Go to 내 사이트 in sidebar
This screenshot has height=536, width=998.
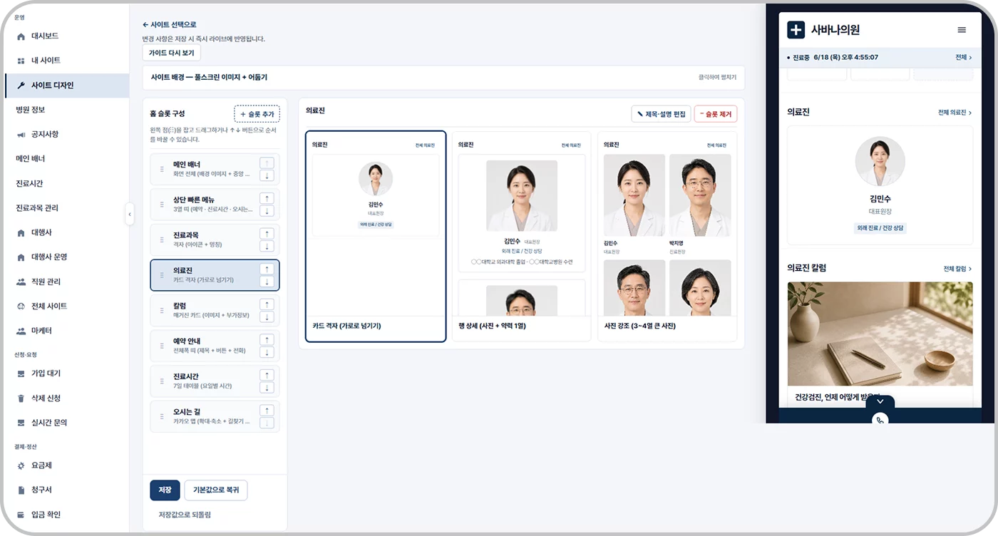[x=66, y=61]
